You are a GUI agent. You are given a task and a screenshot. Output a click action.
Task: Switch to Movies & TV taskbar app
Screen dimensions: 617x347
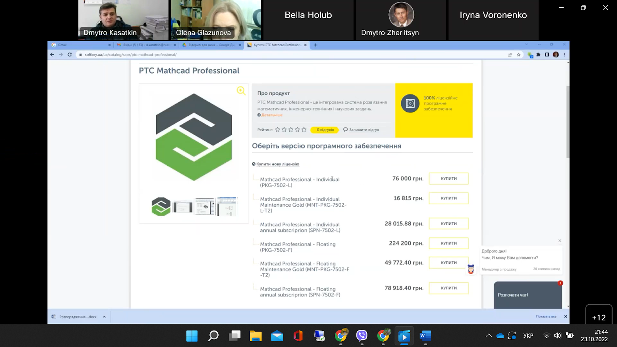[404, 336]
